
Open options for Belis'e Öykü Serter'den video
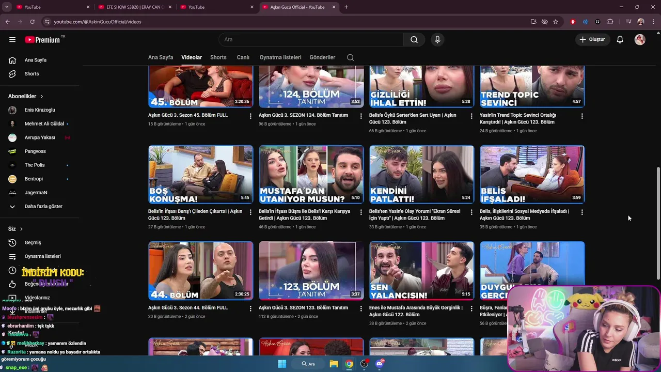click(471, 116)
